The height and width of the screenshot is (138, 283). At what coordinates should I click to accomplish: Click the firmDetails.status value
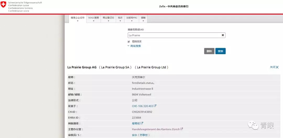click(x=143, y=83)
